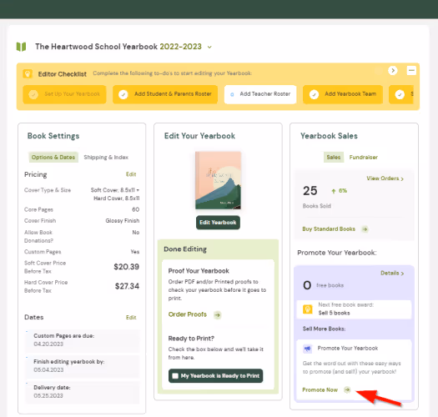Click the Custom Pages are due date row
Image resolution: width=438 pixels, height=417 pixels.
click(x=82, y=340)
